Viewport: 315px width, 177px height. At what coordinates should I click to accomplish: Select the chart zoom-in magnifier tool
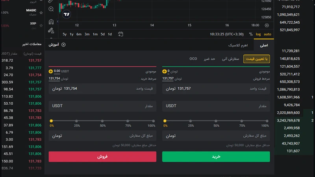(x=51, y=9)
